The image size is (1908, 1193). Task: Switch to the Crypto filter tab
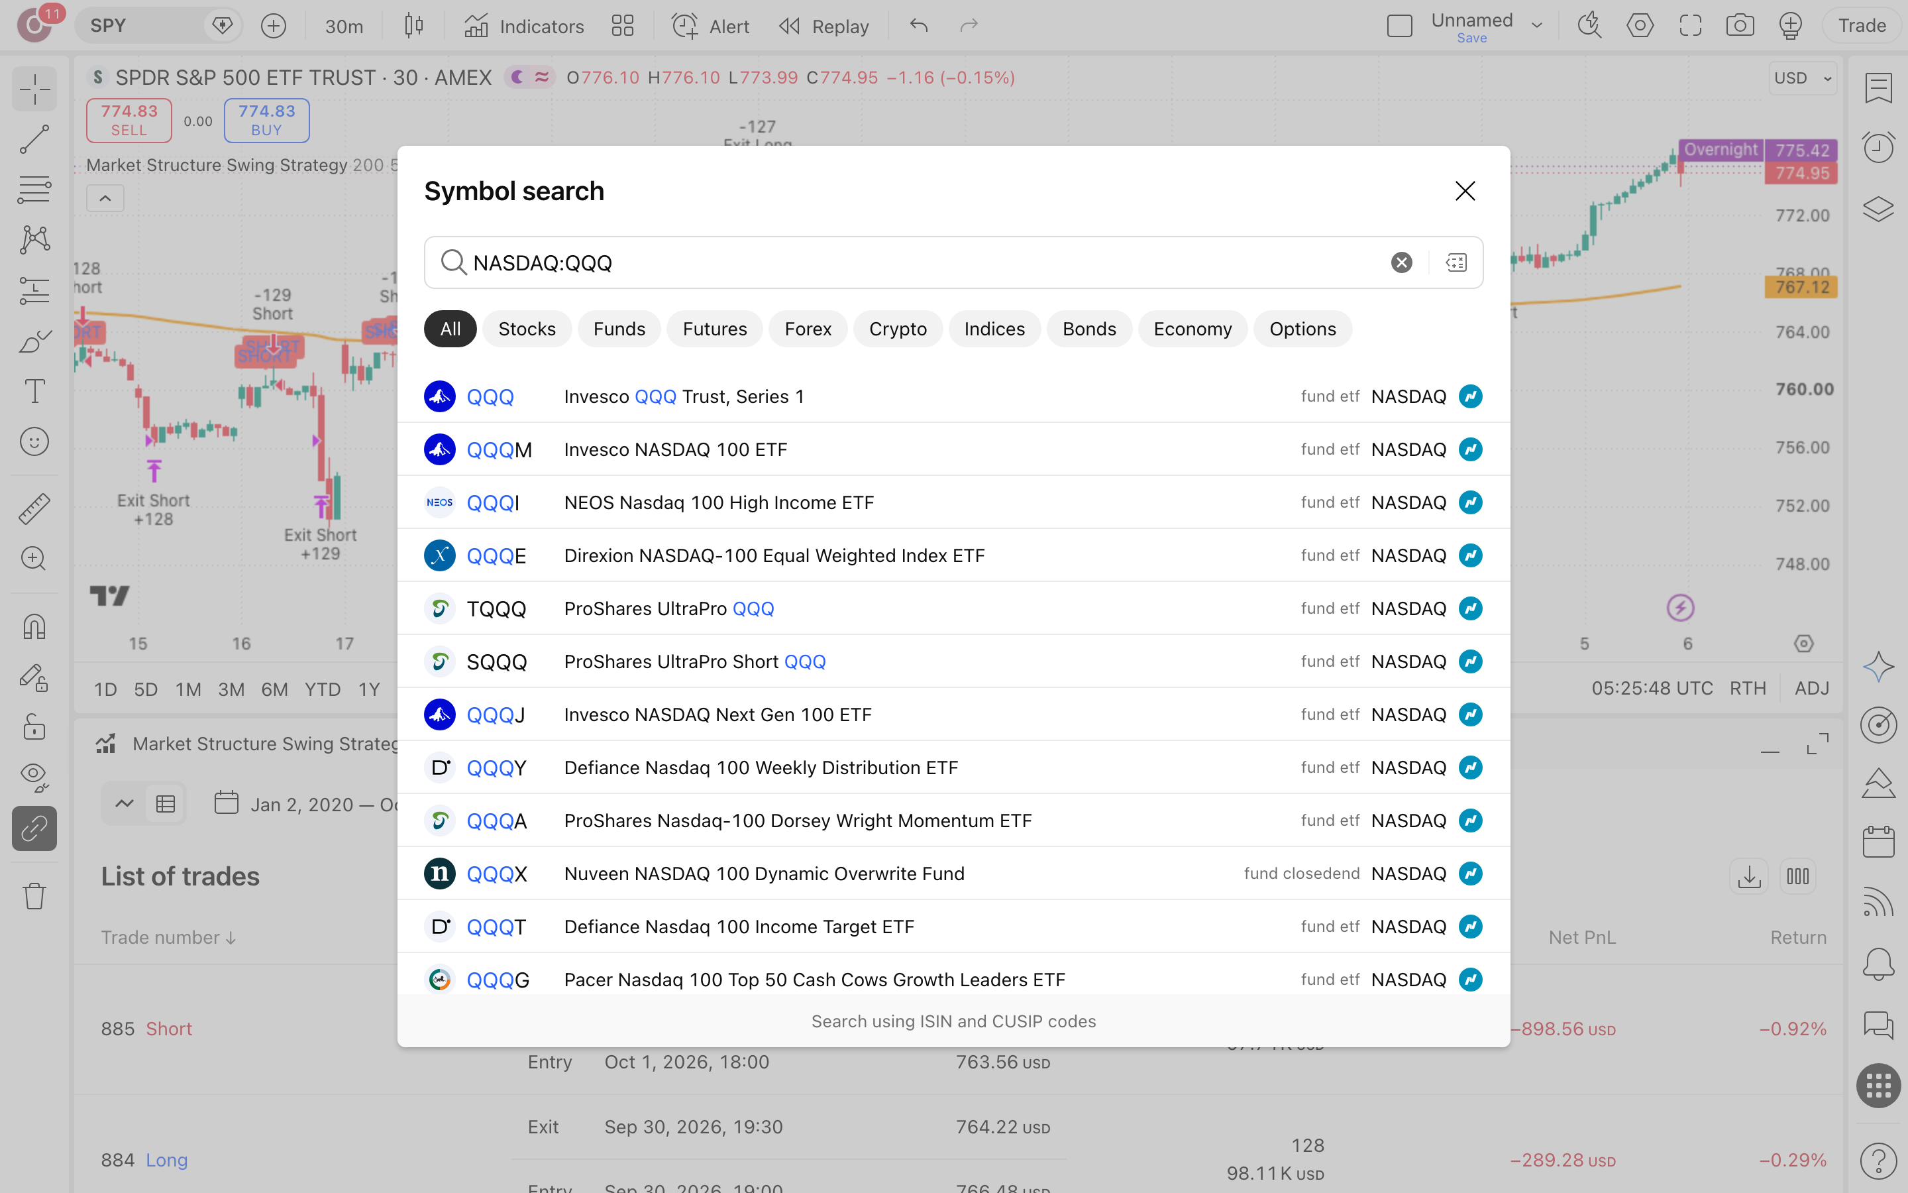(897, 329)
